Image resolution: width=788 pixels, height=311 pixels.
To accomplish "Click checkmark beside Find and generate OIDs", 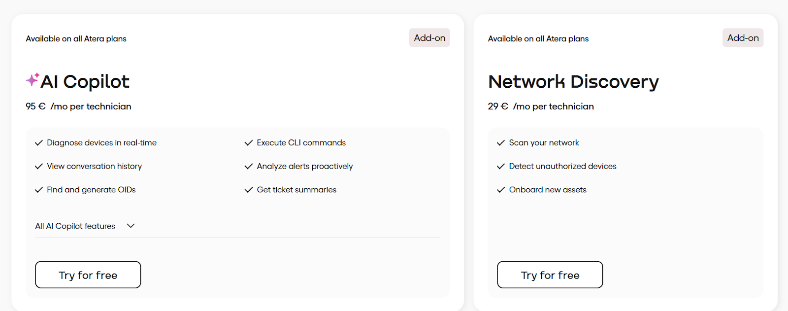I will pos(39,190).
